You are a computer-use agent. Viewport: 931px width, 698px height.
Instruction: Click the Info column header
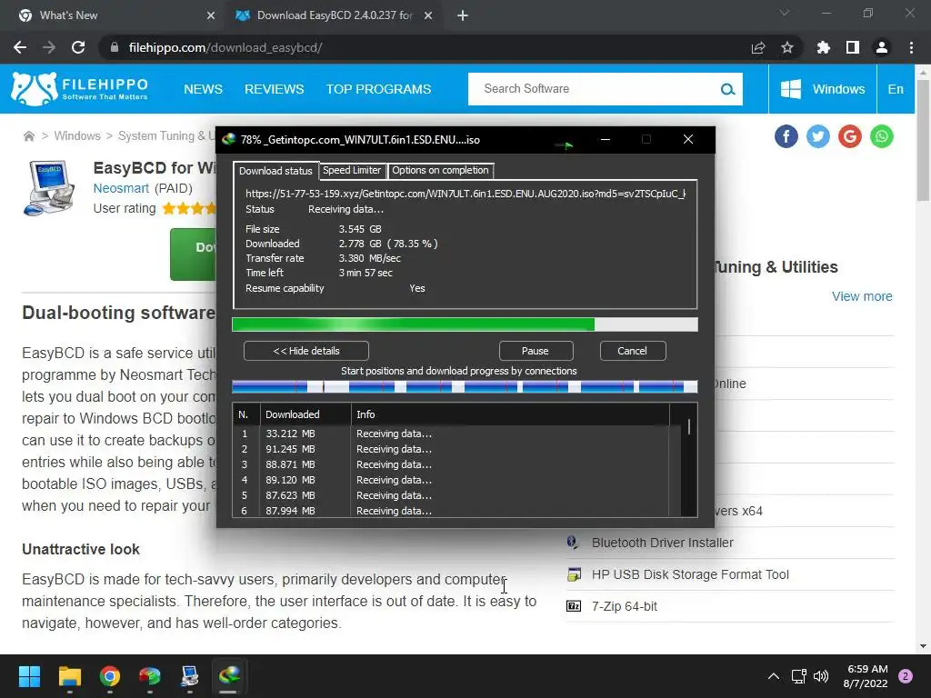coord(510,414)
